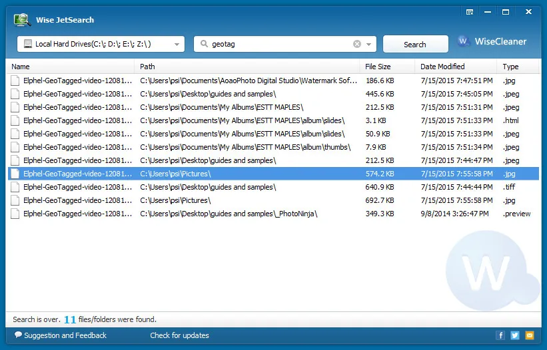The height and width of the screenshot is (350, 547).
Task: Click the file icon of the .tiff result
Action: click(x=15, y=187)
